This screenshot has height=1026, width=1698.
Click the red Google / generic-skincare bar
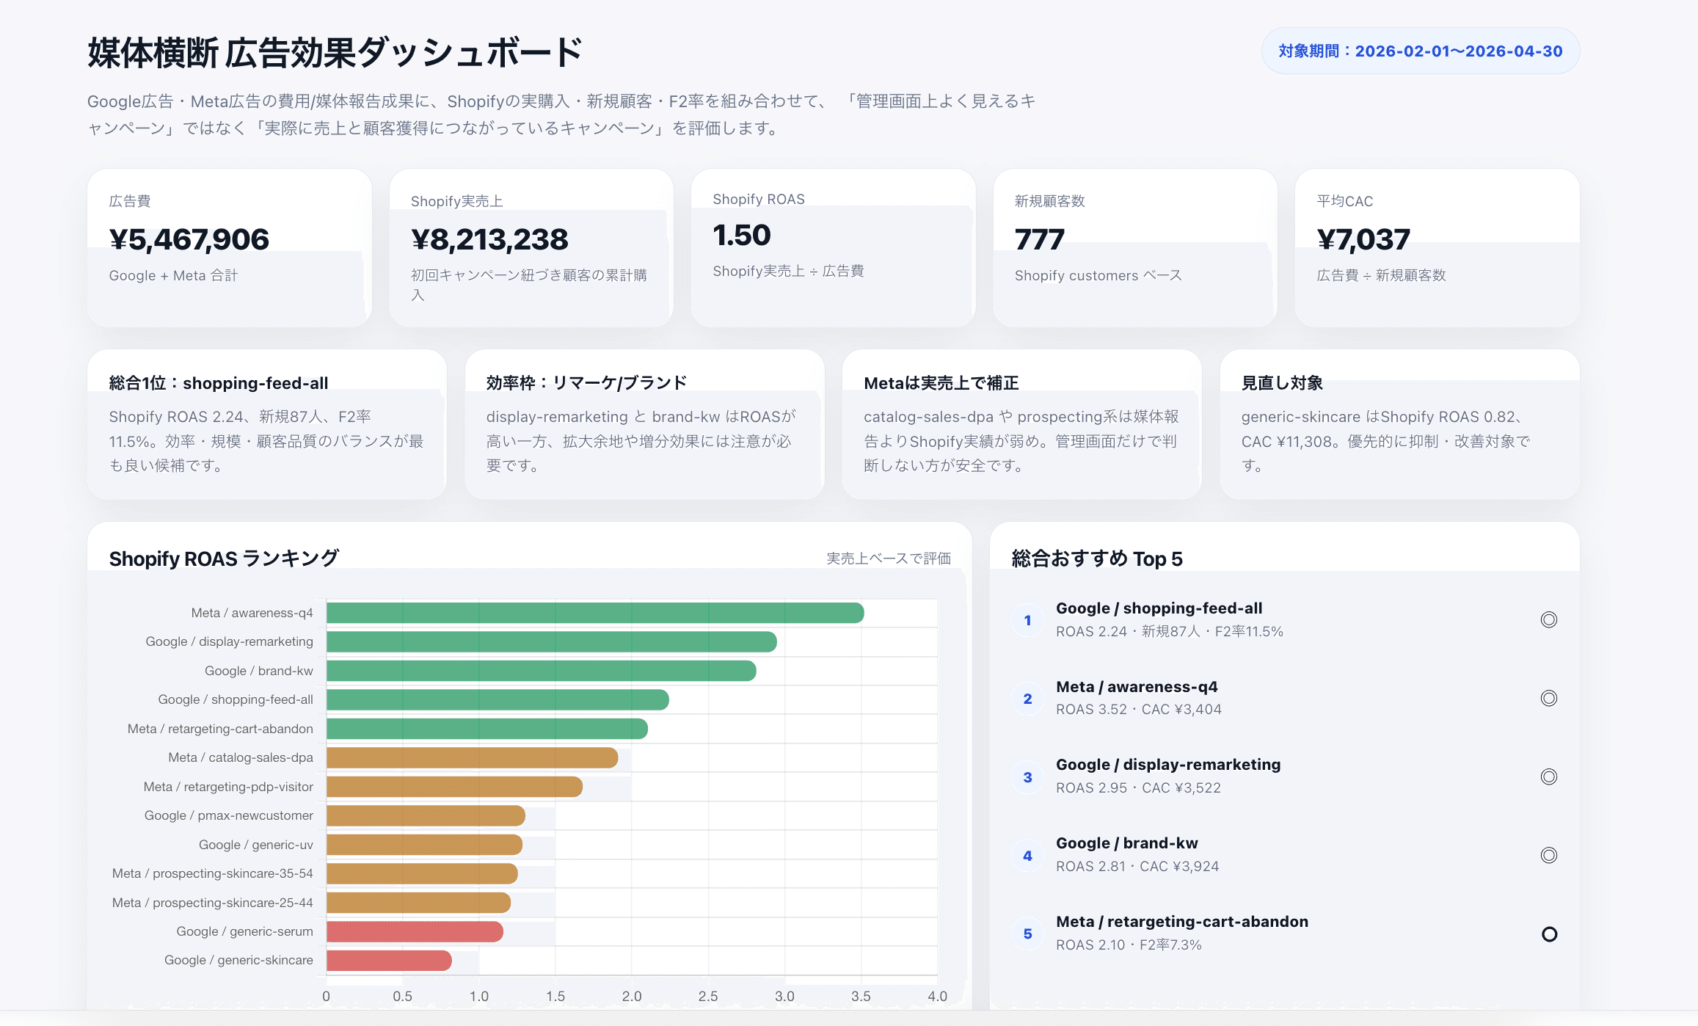click(389, 960)
